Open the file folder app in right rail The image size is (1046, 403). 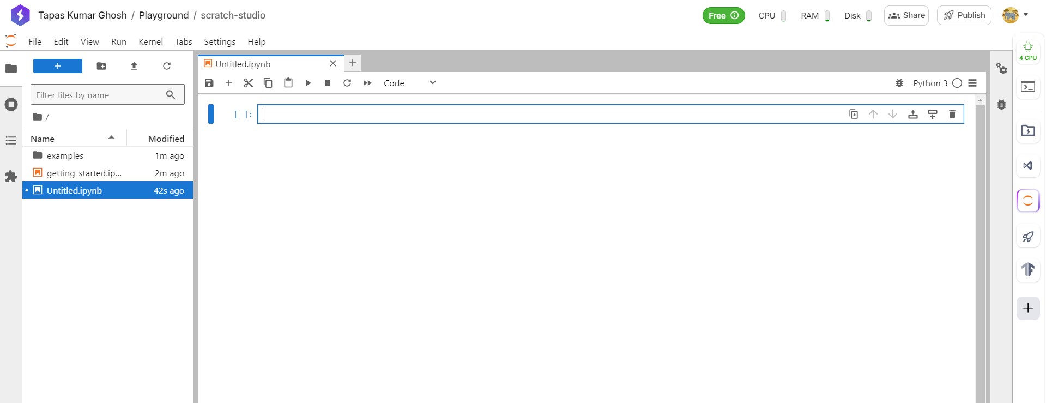pos(1028,130)
